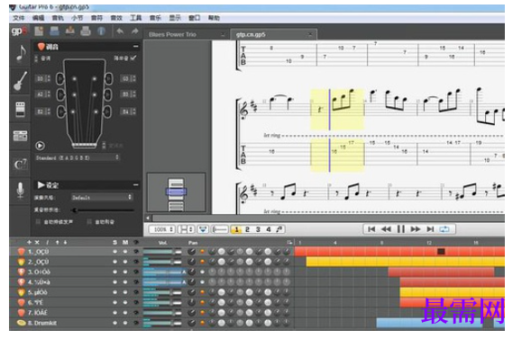522x339 pixels.
Task: Open the Standard (E A D G B E) tuning dropdown
Action: tap(77, 157)
